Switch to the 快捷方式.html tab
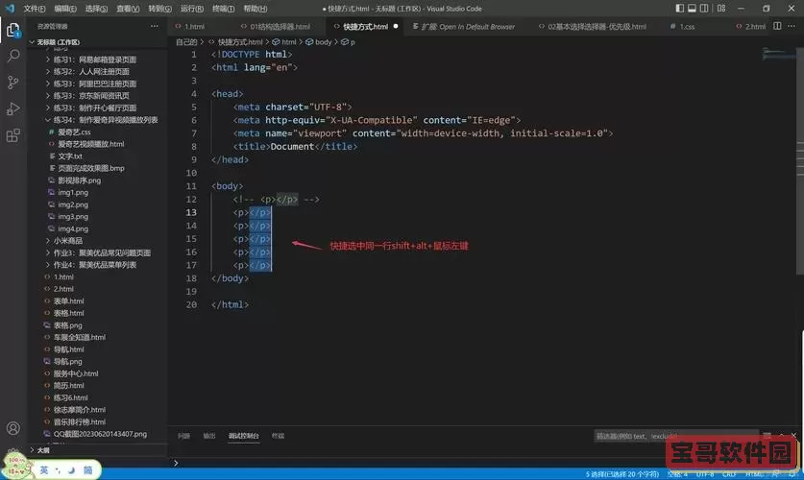Screen dimensions: 804x480 click(x=365, y=27)
